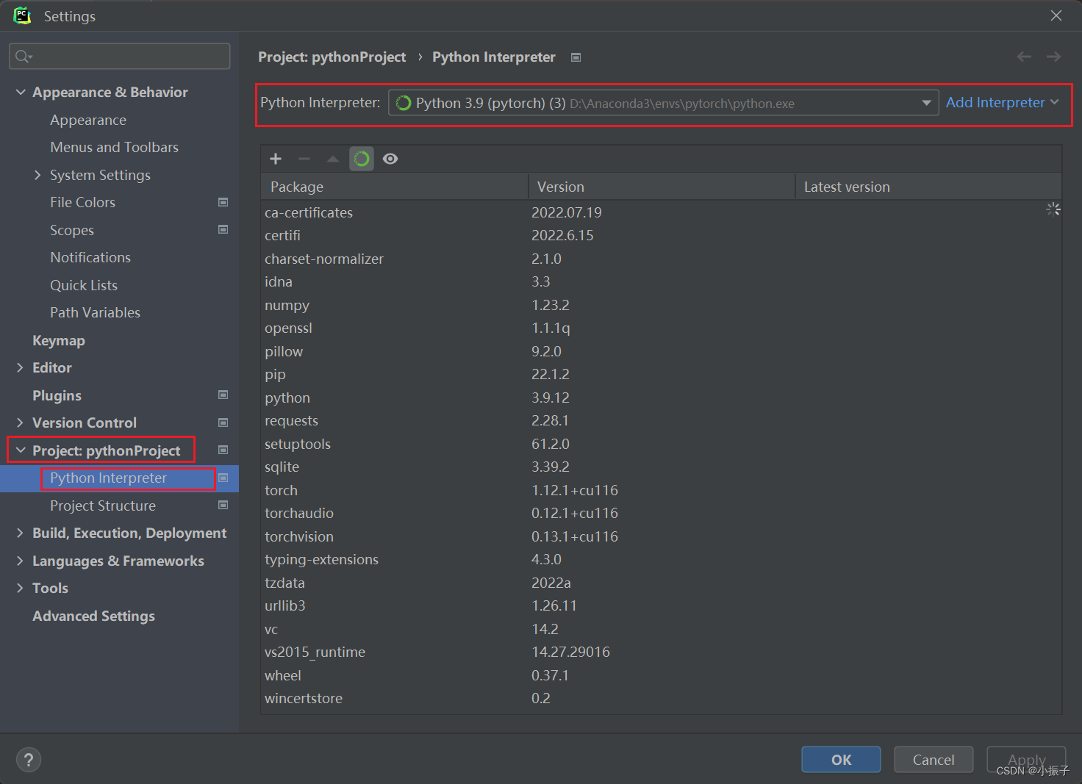
Task: Click the OK button
Action: point(841,759)
